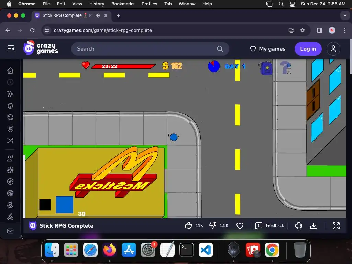Launch Visual Studio Code from the Dock

click(x=206, y=250)
